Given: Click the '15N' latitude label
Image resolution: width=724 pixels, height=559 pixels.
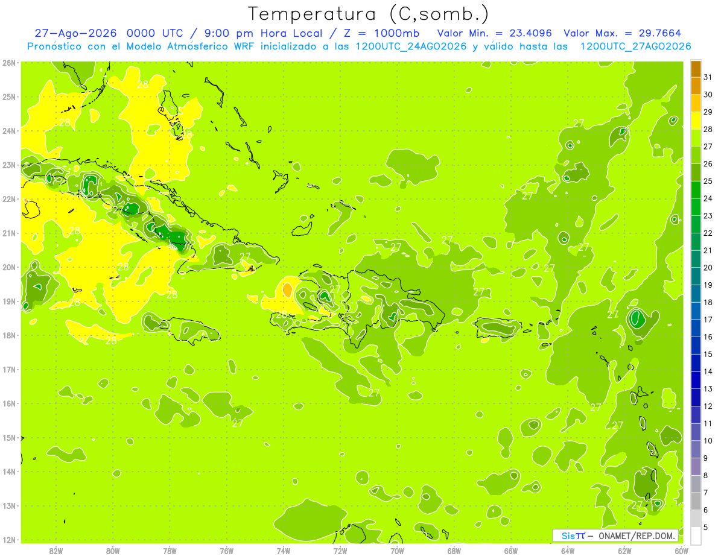Looking at the screenshot, I should click(x=9, y=437).
